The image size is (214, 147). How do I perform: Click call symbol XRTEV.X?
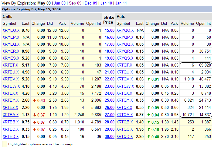point(11,79)
